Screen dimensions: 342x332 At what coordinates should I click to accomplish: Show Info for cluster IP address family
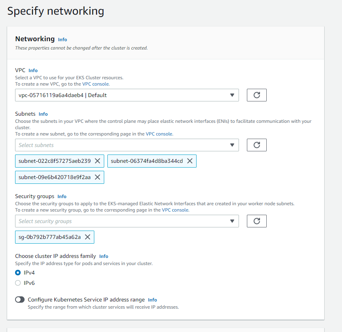tap(103, 256)
